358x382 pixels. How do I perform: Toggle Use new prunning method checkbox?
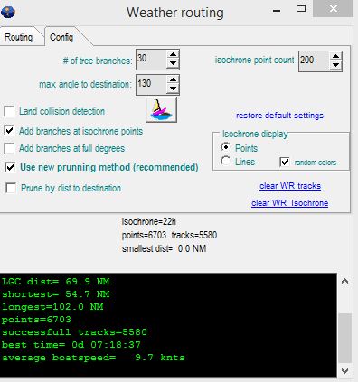tap(10, 167)
